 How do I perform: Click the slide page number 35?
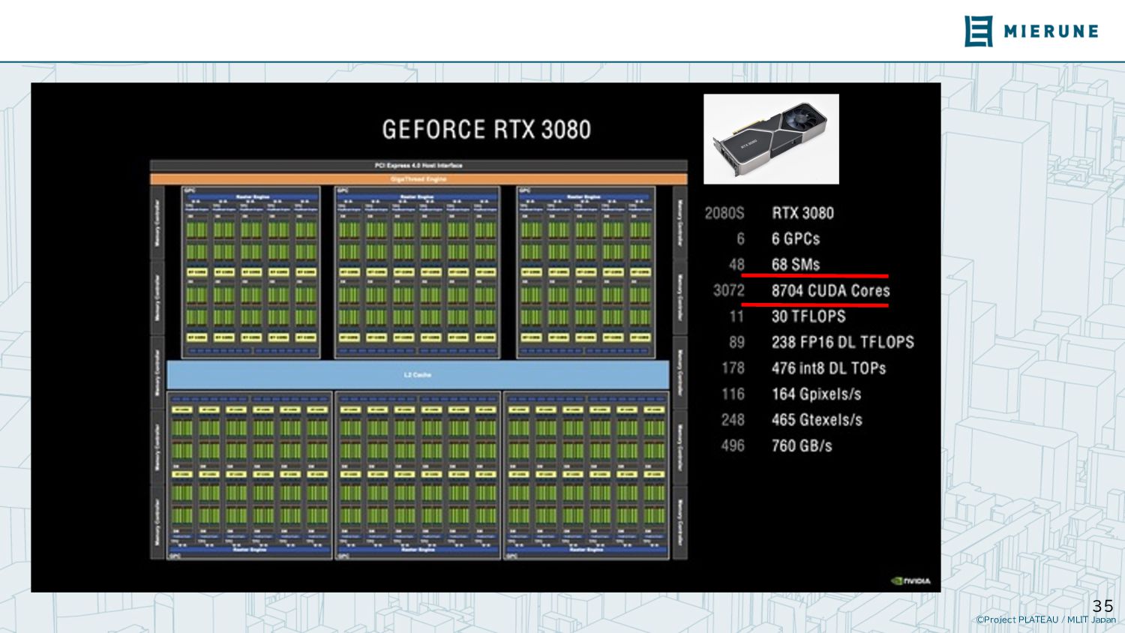pos(1102,606)
